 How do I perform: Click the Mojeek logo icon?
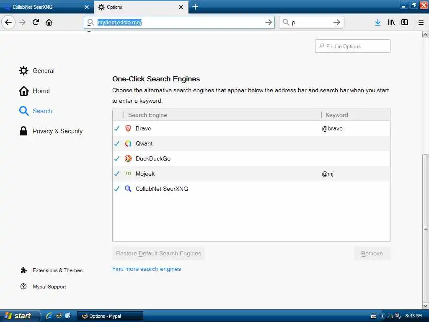coord(128,173)
